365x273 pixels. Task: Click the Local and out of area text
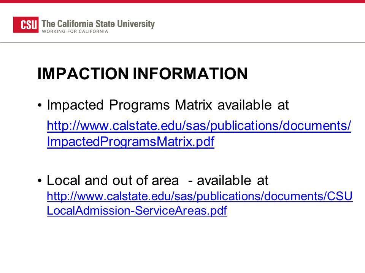113,180
